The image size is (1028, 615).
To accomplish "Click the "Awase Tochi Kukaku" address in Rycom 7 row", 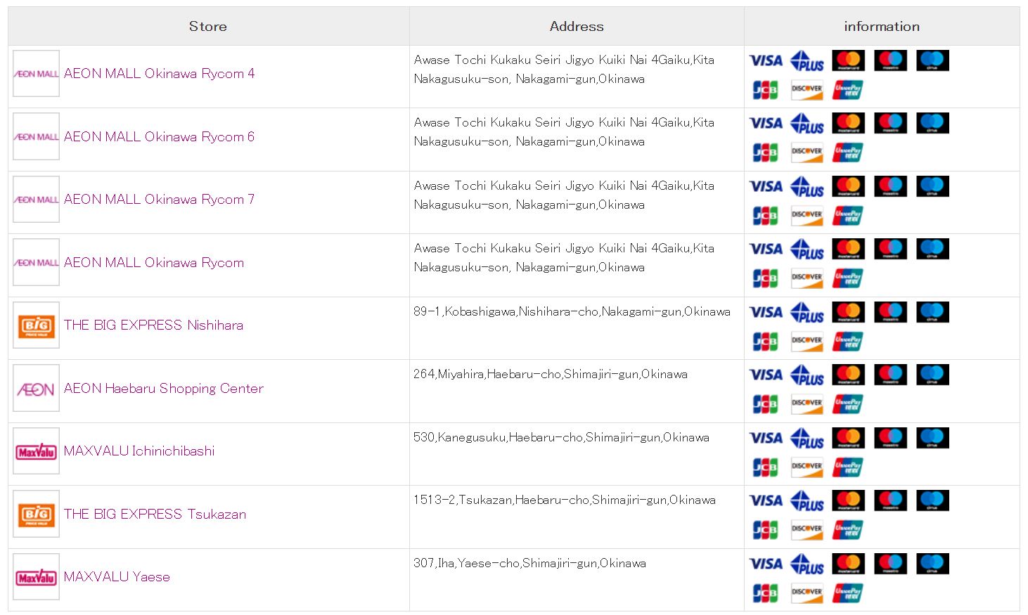I will coord(564,195).
